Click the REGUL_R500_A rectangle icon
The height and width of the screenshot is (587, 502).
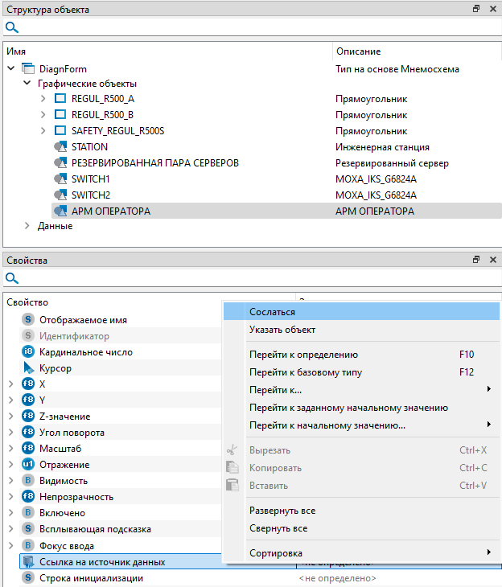tap(60, 99)
